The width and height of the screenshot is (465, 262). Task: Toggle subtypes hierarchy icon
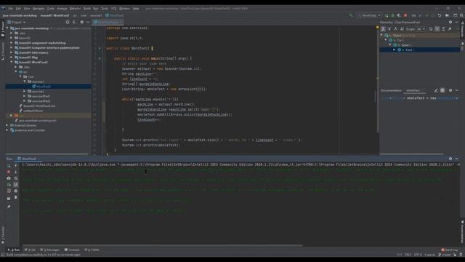[395, 29]
